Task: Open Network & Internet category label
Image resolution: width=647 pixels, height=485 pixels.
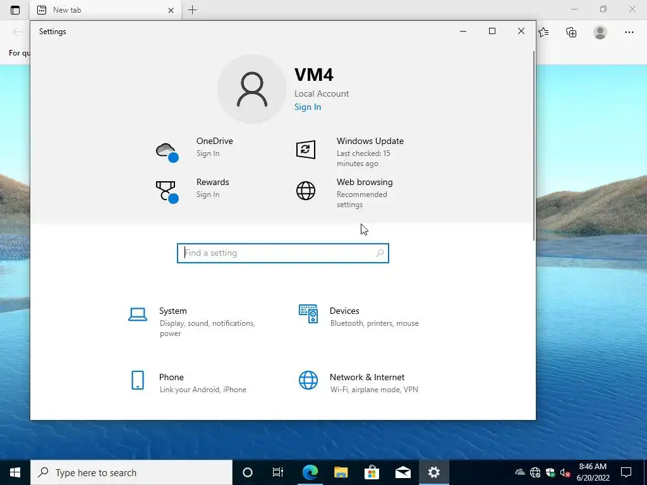Action: (367, 377)
